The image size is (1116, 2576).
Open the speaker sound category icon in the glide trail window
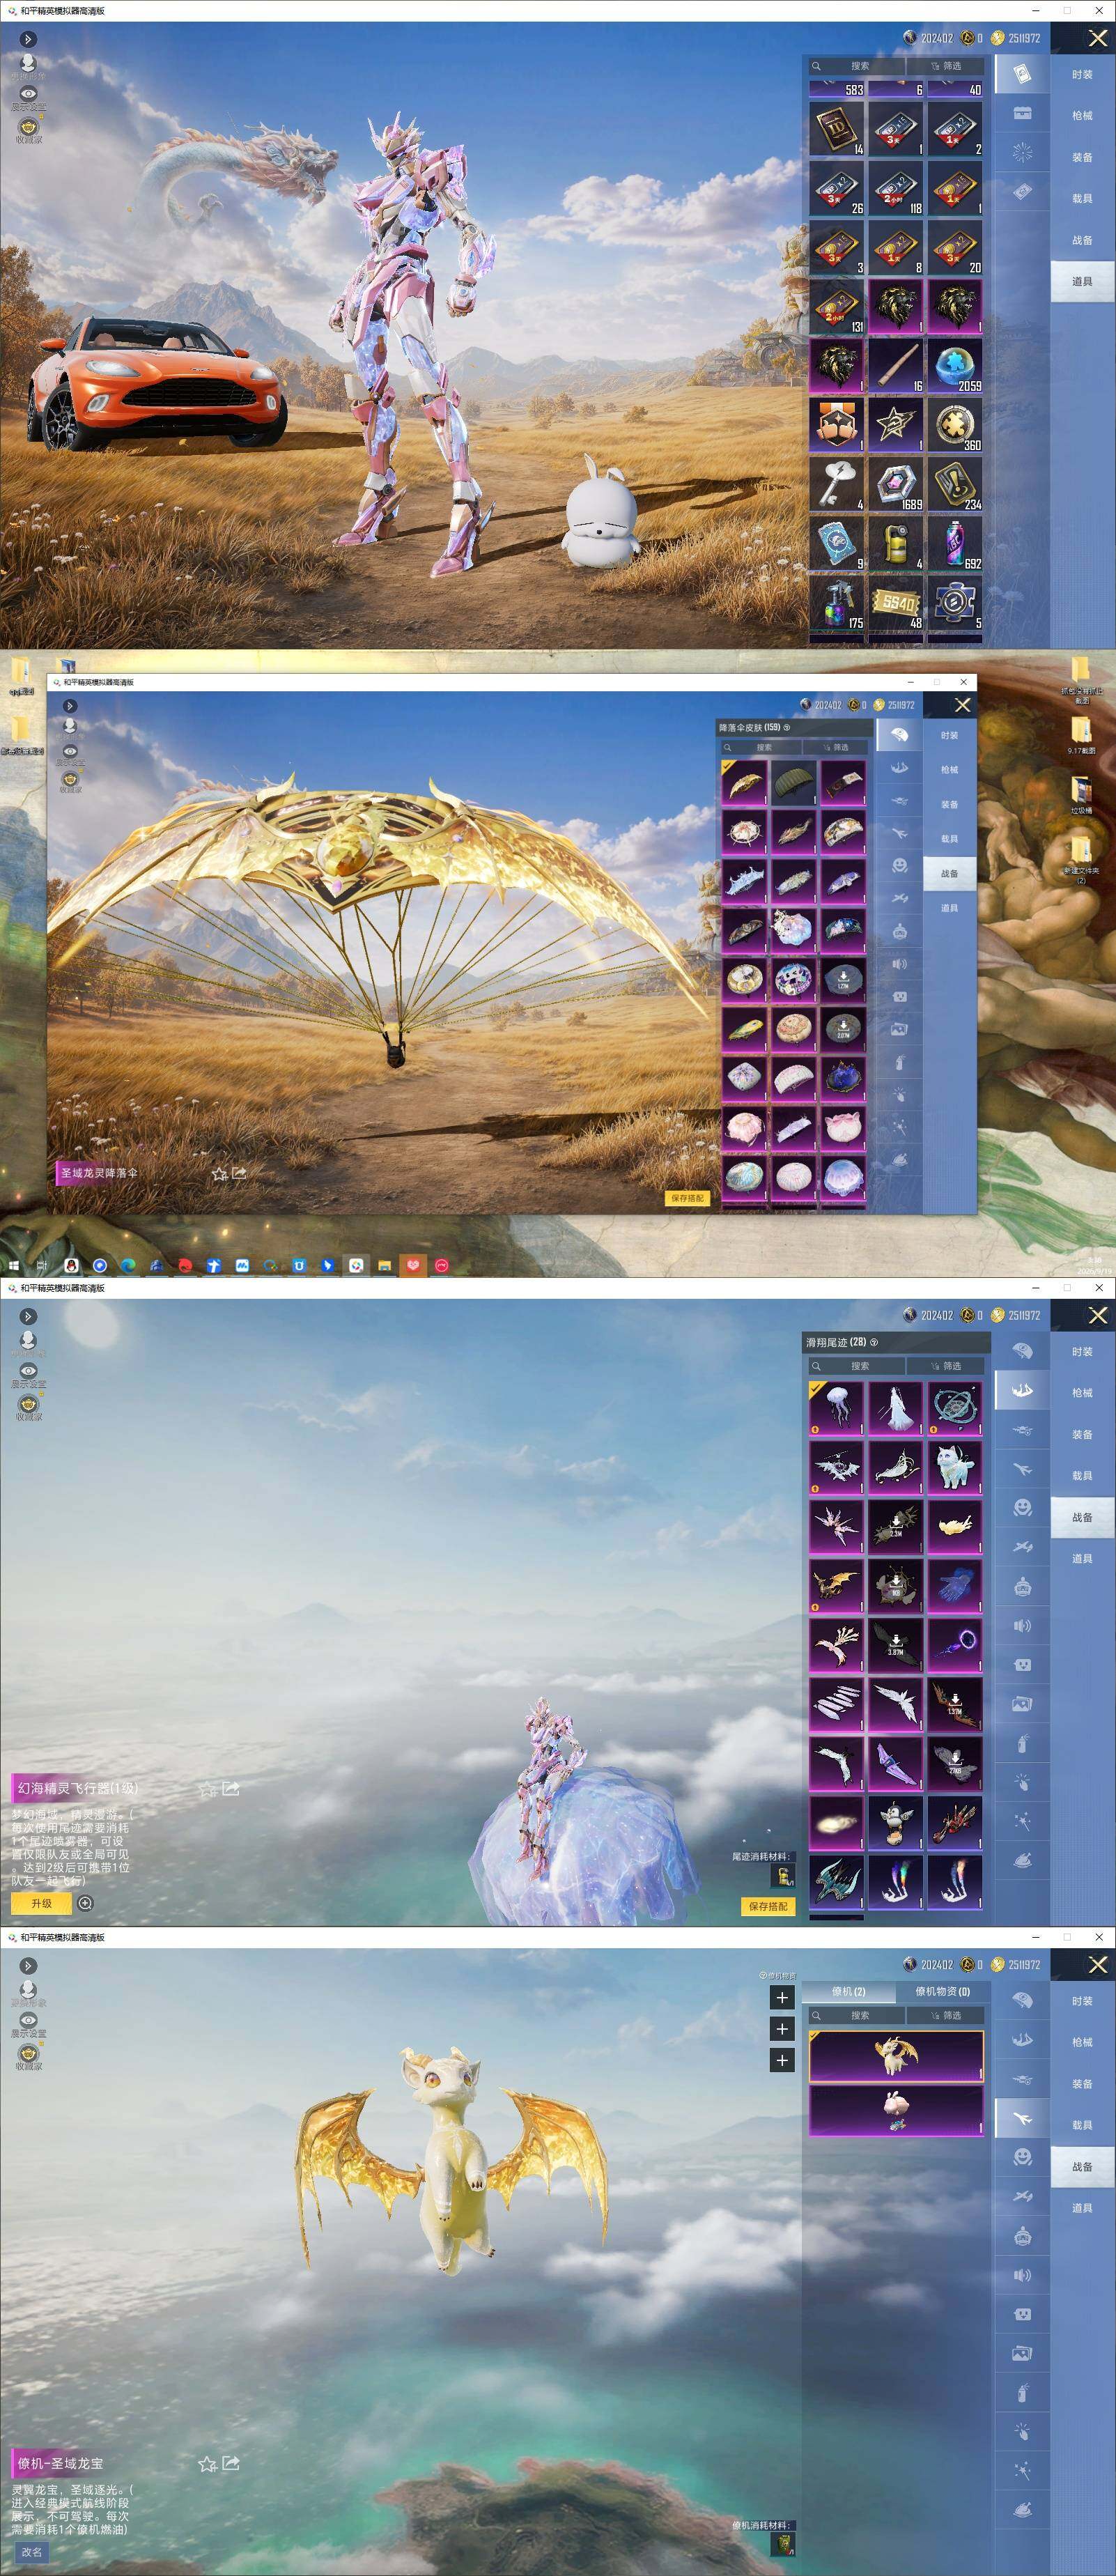[x=1022, y=1626]
